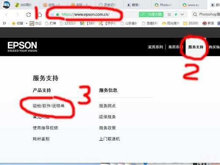220x165 pixels.
Task: Switch to the second 庄奴 tab
Action: 79,5
